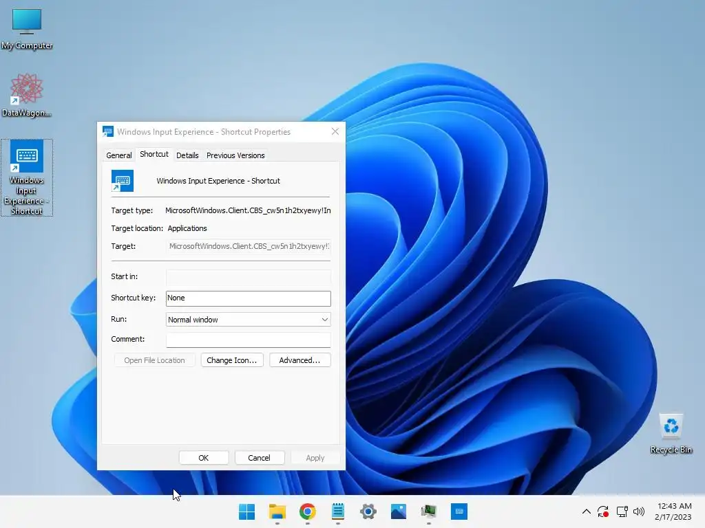
Task: Select Windows Input Experience desktop shortcut
Action: (27, 178)
